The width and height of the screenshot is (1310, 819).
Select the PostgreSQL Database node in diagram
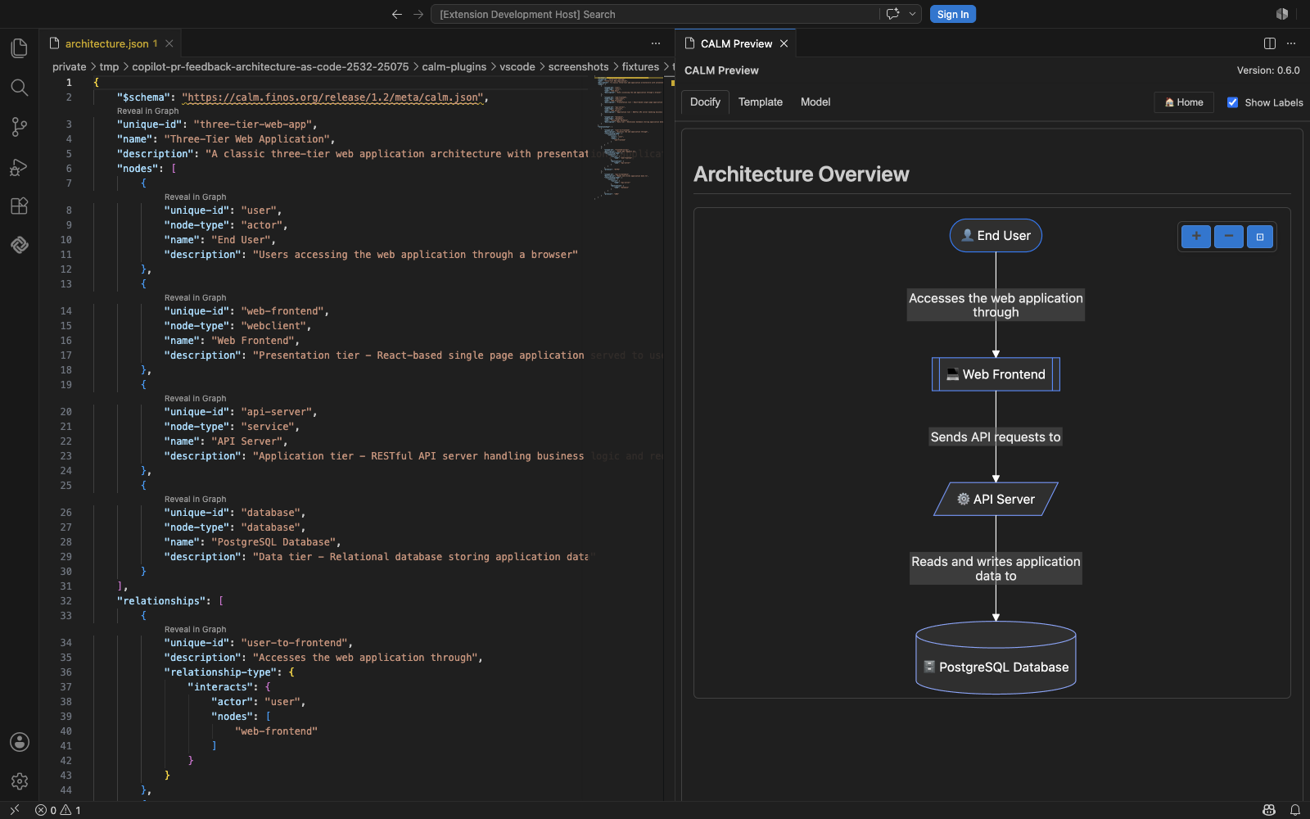click(996, 658)
